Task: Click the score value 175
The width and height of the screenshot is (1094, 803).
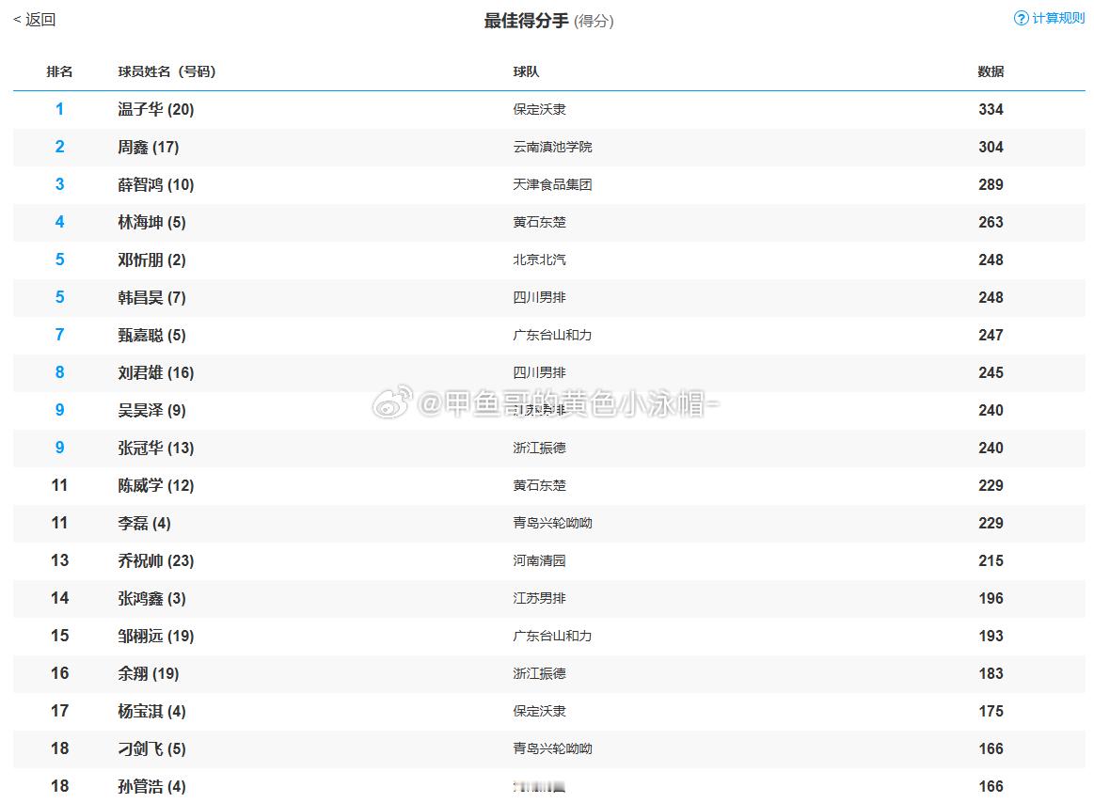Action: coord(991,712)
